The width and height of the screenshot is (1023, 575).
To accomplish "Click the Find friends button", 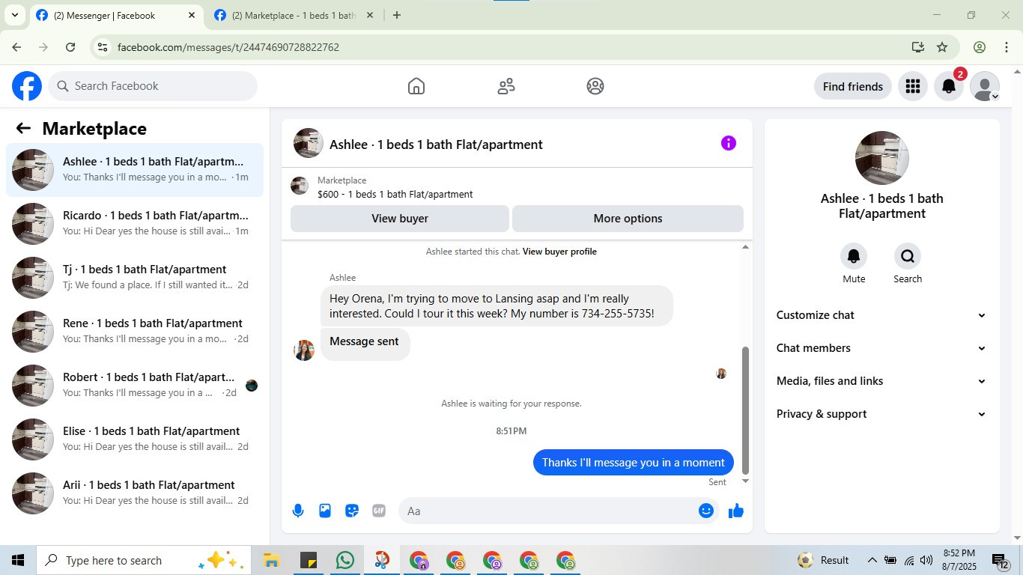I will click(x=853, y=87).
